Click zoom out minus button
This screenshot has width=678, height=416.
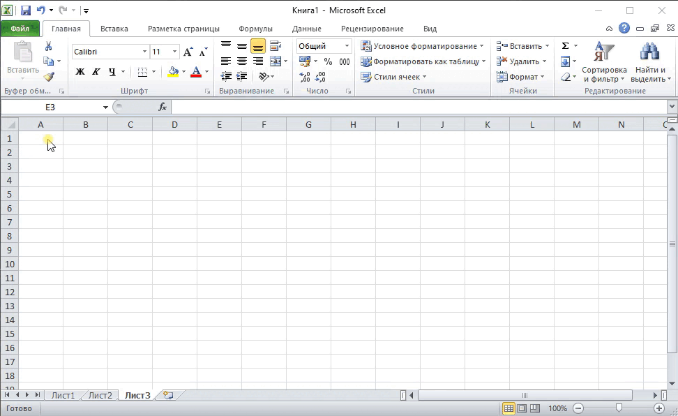(x=578, y=408)
